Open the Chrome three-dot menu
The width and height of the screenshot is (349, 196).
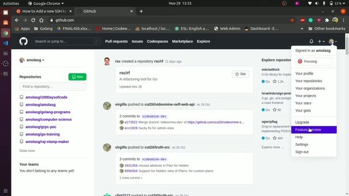(x=344, y=20)
